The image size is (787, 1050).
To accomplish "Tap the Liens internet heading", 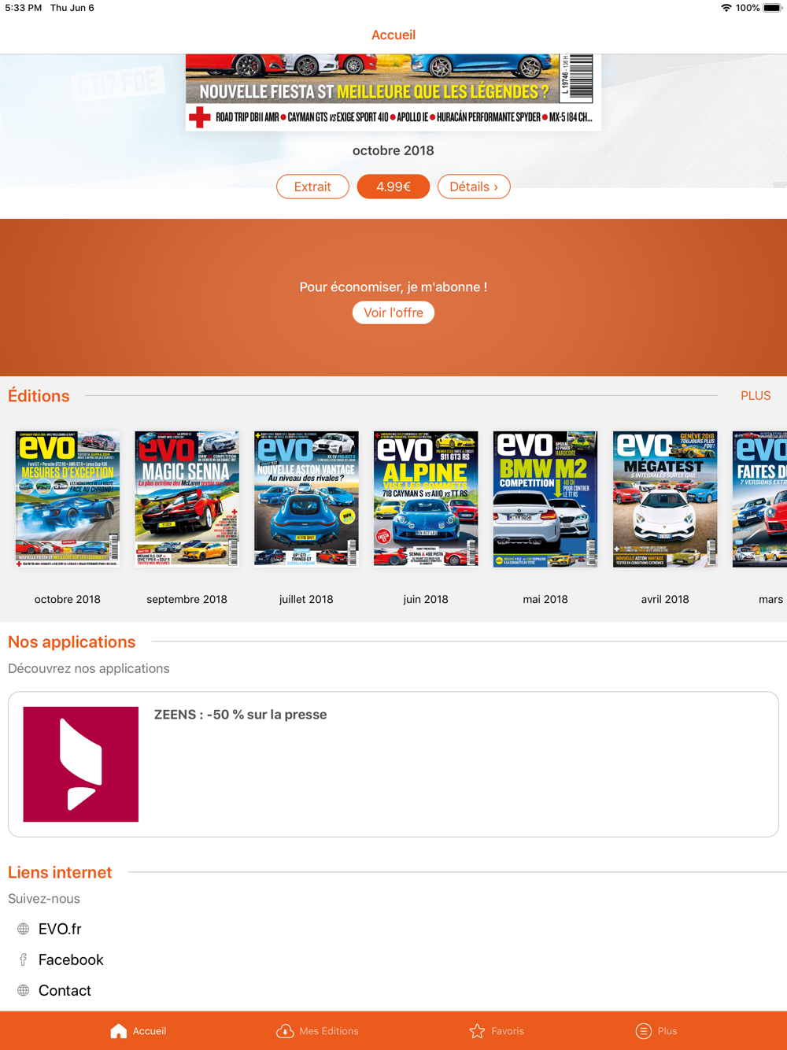I will pyautogui.click(x=60, y=872).
